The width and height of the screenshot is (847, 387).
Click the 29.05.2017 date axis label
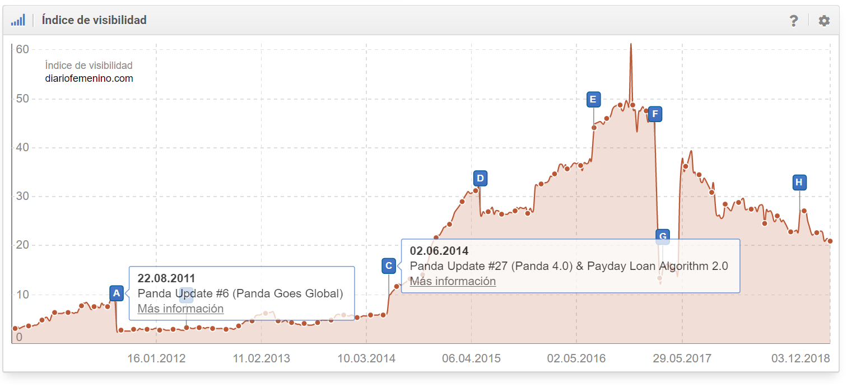[682, 358]
